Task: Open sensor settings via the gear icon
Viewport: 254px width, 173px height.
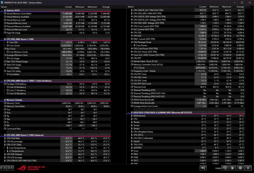Action: point(240,168)
